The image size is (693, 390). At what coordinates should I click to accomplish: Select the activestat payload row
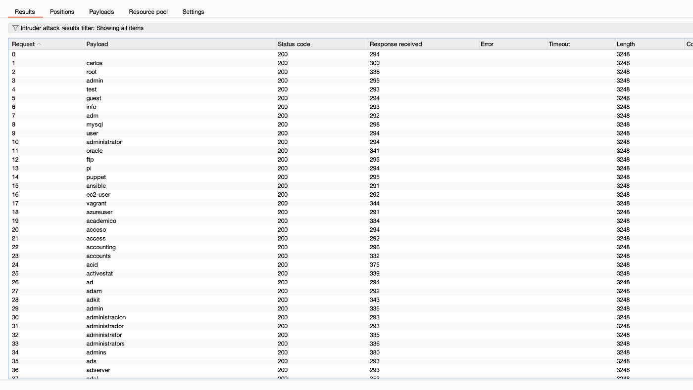(x=350, y=273)
